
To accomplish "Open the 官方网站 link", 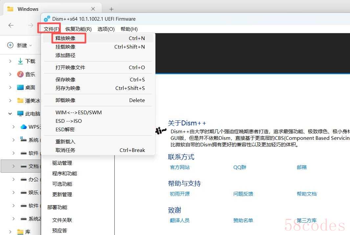I will coord(180,167).
